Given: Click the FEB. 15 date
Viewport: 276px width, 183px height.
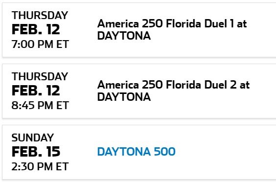Looking at the screenshot, I should pyautogui.click(x=36, y=152).
